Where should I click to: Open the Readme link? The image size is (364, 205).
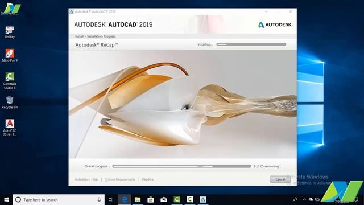(148, 179)
